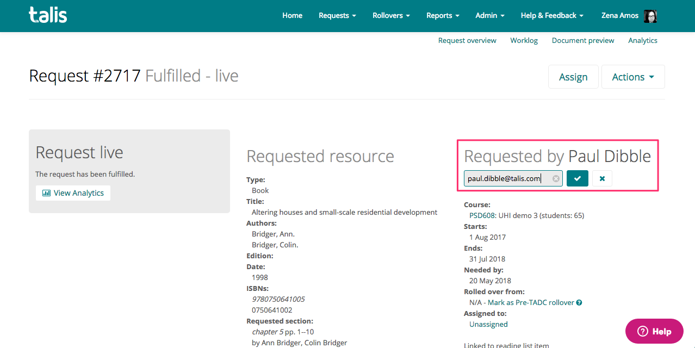Jump to the Worklog section
This screenshot has height=348, width=695.
pyautogui.click(x=524, y=40)
